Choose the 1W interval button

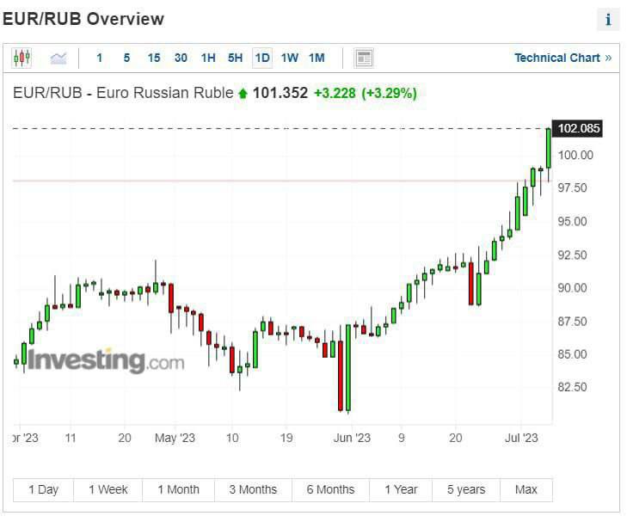[x=290, y=58]
